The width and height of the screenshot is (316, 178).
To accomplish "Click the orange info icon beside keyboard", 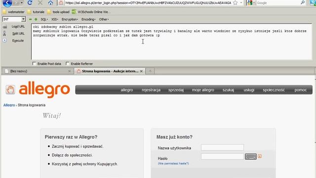I will [260, 156].
